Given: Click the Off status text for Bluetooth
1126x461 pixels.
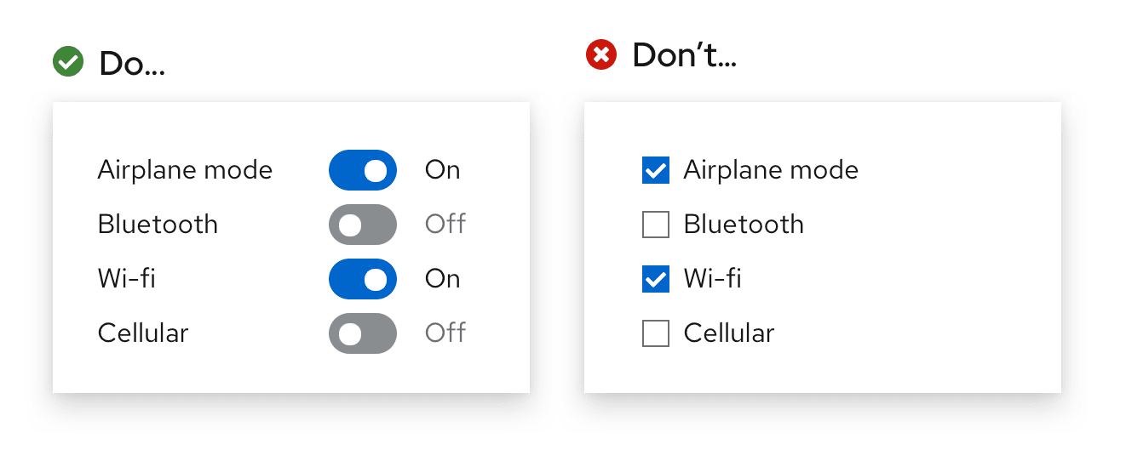Looking at the screenshot, I should tap(445, 225).
